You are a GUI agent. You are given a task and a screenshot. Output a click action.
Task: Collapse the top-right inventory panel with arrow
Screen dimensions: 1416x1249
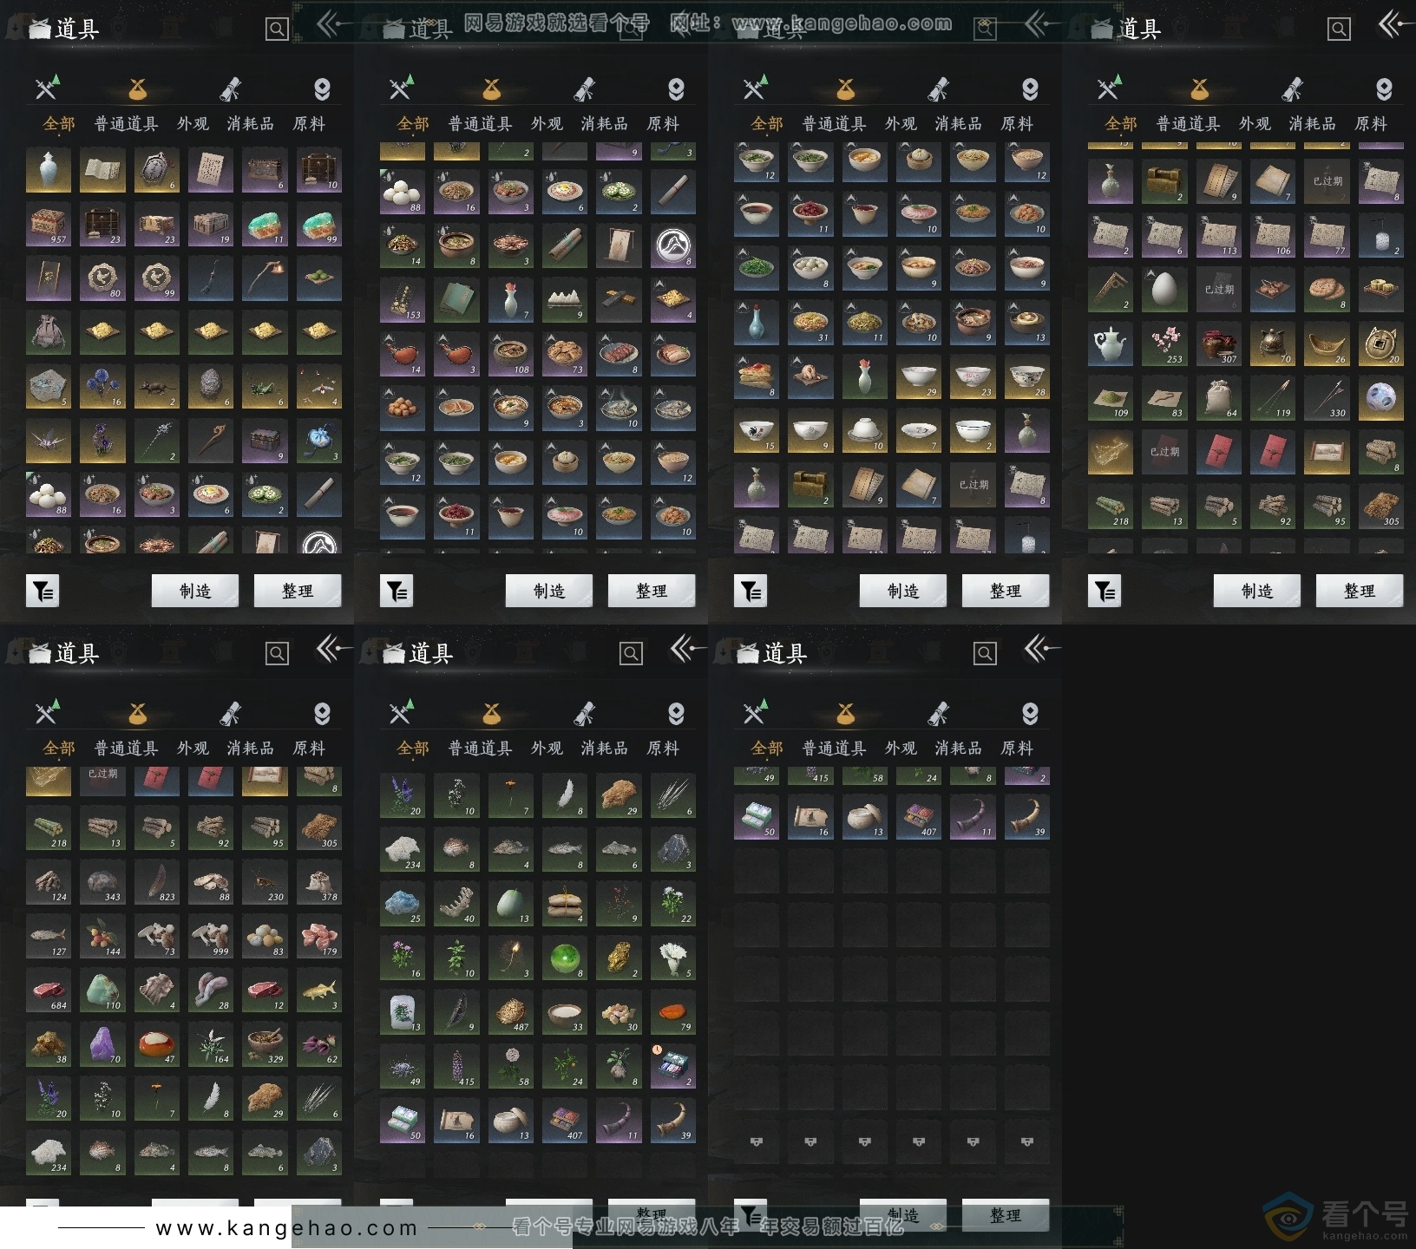tap(1396, 24)
